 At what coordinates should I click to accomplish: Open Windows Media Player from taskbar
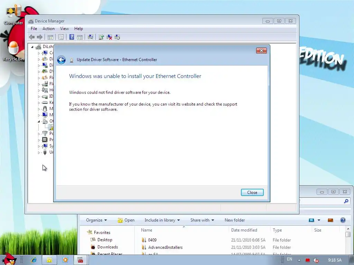[65, 260]
